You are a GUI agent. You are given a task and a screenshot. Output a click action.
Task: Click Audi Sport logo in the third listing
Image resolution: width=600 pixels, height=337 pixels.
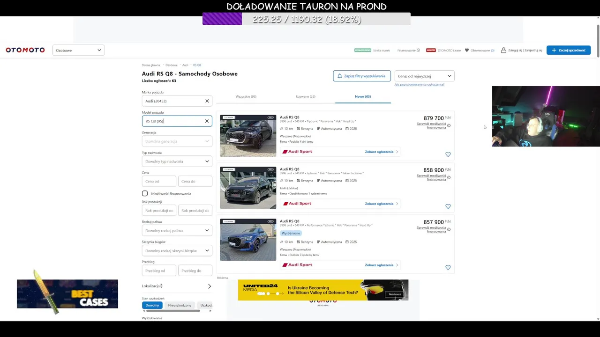point(297,265)
